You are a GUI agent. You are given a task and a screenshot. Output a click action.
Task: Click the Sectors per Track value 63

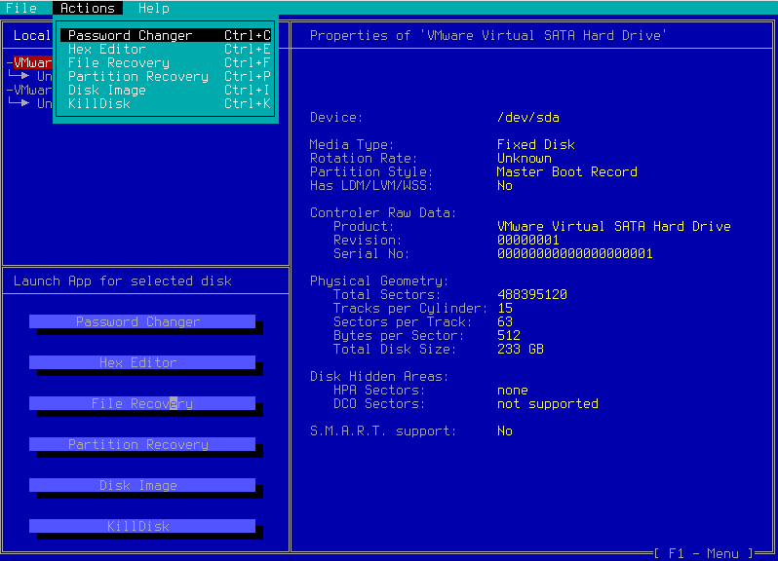(505, 321)
